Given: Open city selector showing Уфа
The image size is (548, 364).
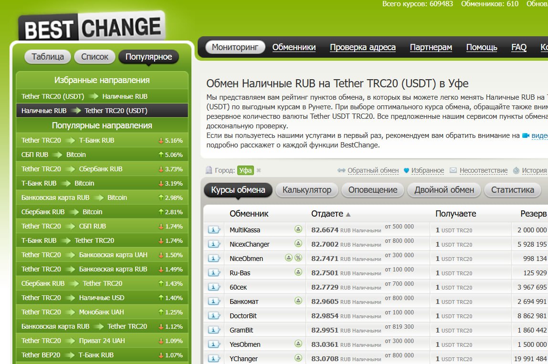Looking at the screenshot, I should pos(245,170).
